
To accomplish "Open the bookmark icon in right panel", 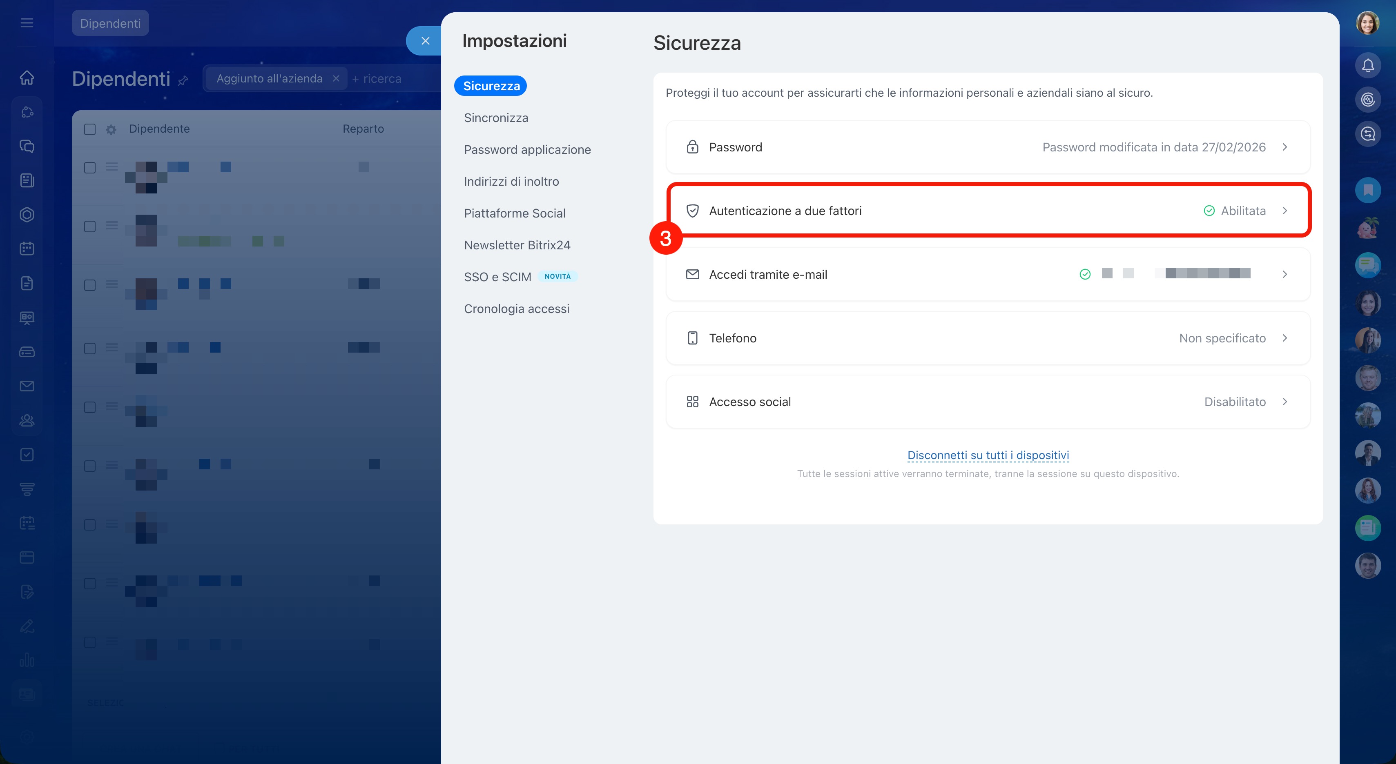I will pos(1367,190).
